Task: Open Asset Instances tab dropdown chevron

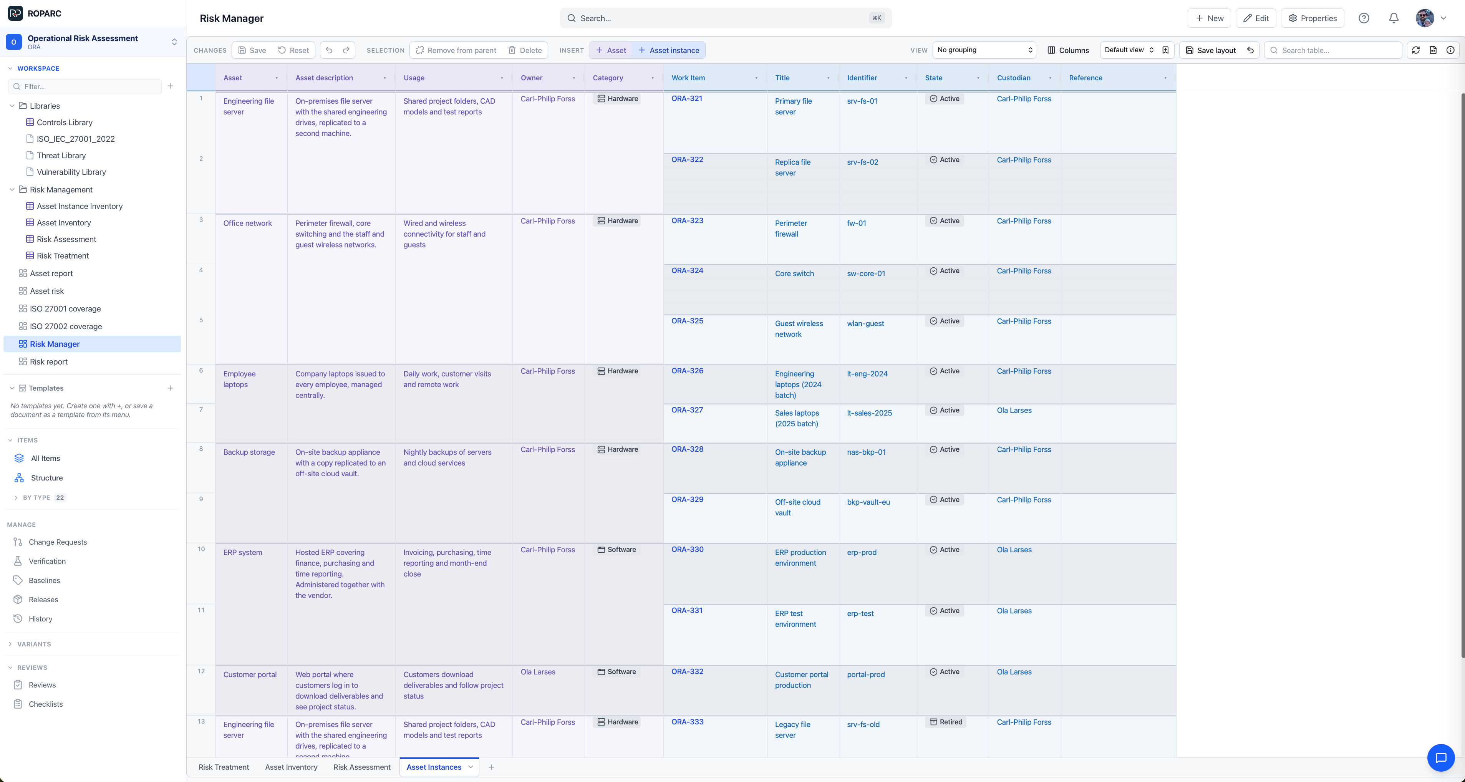Action: [x=471, y=767]
